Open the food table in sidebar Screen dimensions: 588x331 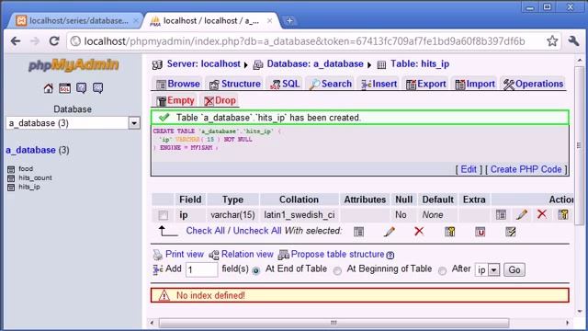click(x=26, y=169)
